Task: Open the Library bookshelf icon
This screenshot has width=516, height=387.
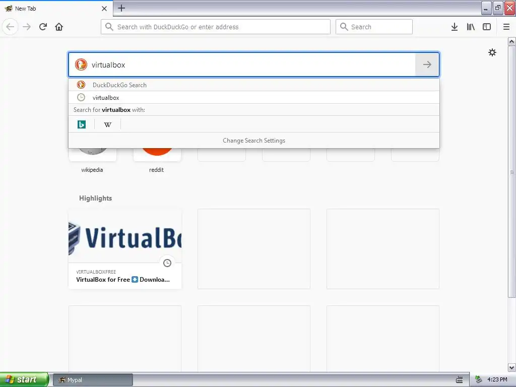Action: pos(471,27)
